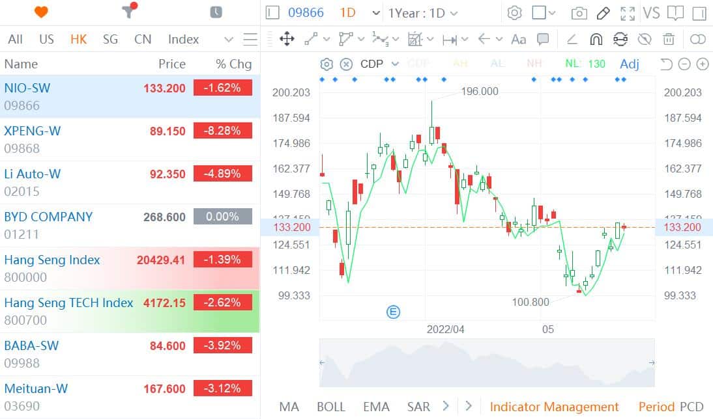
Task: Open the comment annotation tool
Action: click(x=542, y=39)
